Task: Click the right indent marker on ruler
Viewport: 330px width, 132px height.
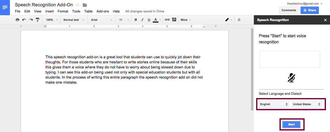Action: 204,26
